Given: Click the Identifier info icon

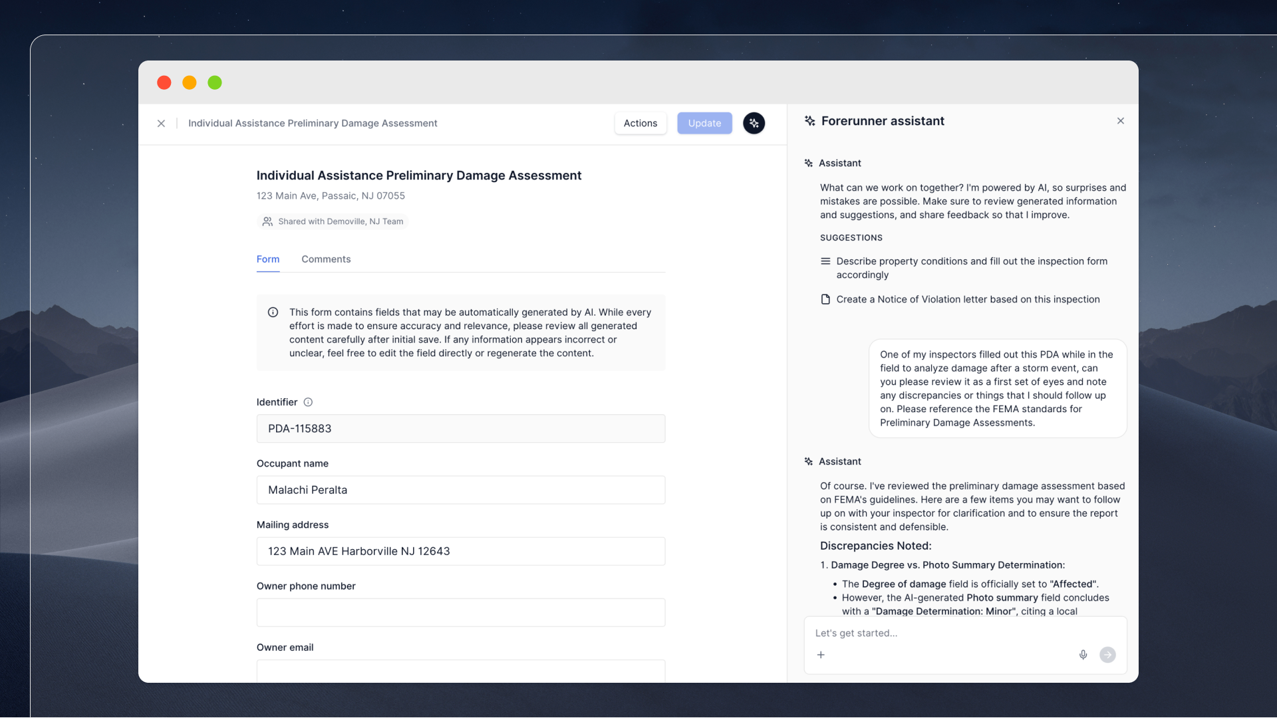Looking at the screenshot, I should (308, 402).
